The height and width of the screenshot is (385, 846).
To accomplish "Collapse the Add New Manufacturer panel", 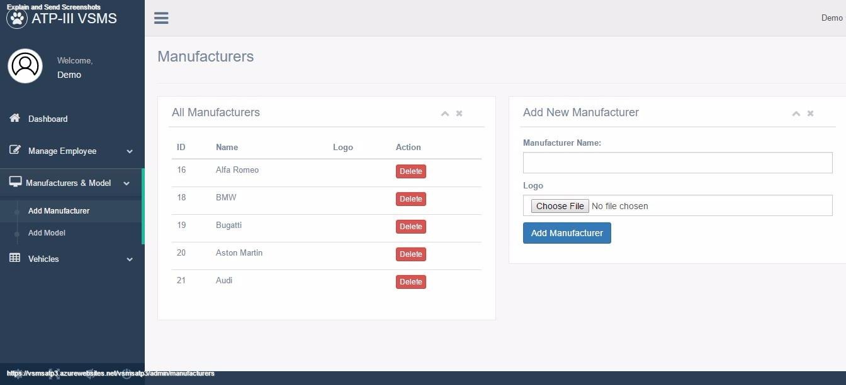I will (x=796, y=113).
